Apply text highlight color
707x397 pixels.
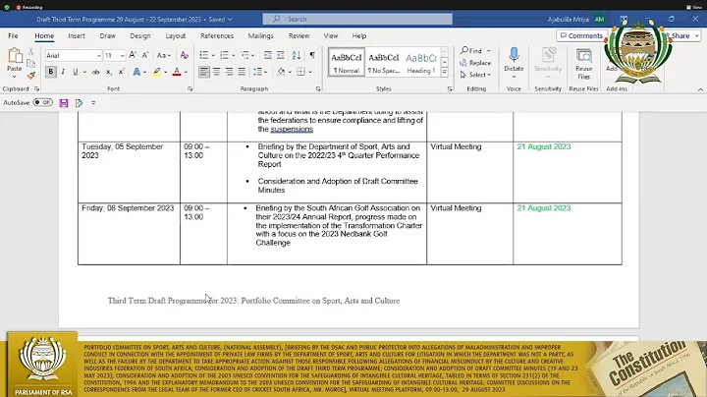[x=156, y=72]
